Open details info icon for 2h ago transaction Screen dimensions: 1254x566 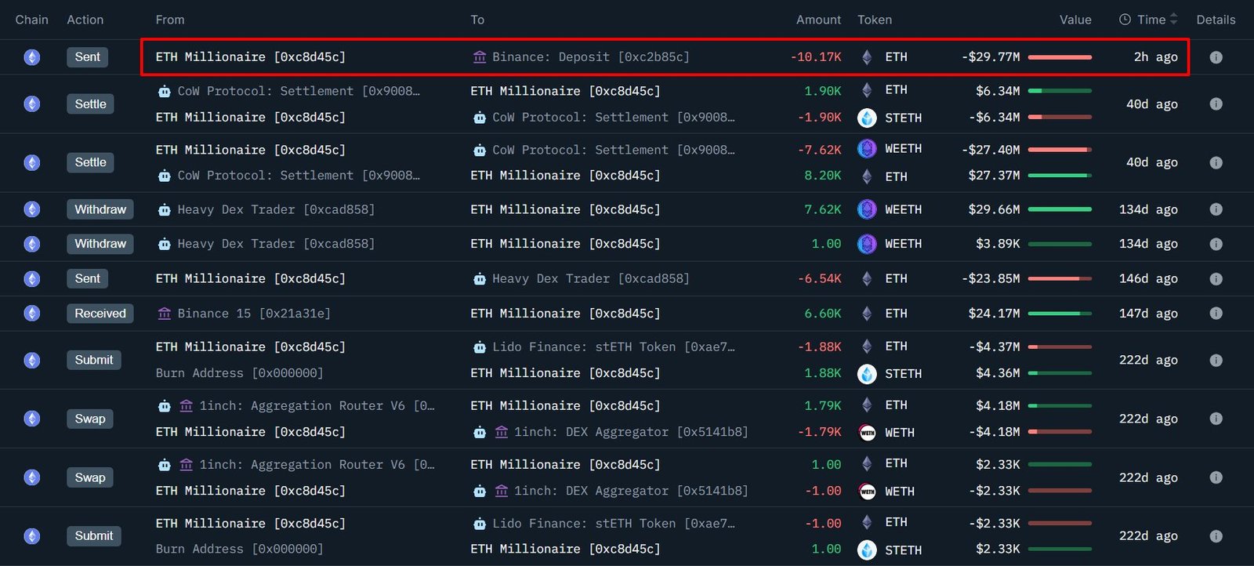click(1216, 57)
